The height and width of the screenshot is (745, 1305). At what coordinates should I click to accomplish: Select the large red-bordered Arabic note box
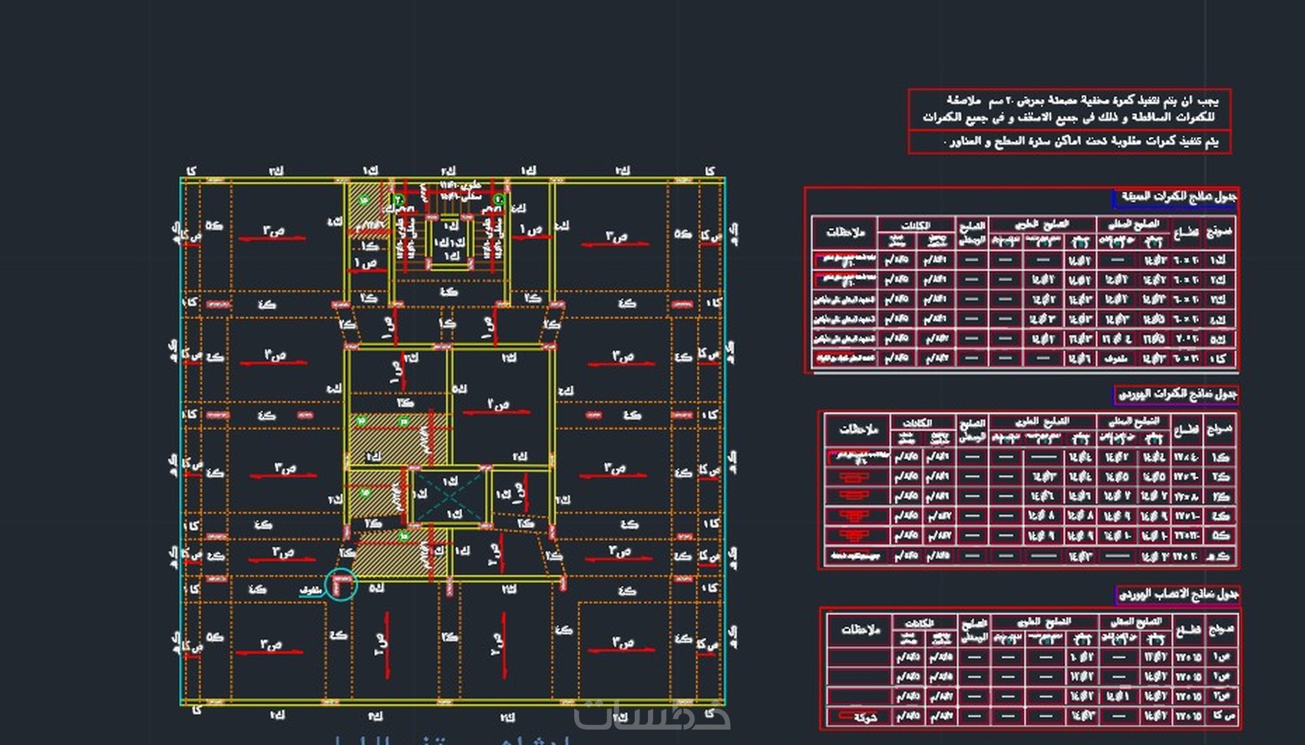pos(1069,109)
